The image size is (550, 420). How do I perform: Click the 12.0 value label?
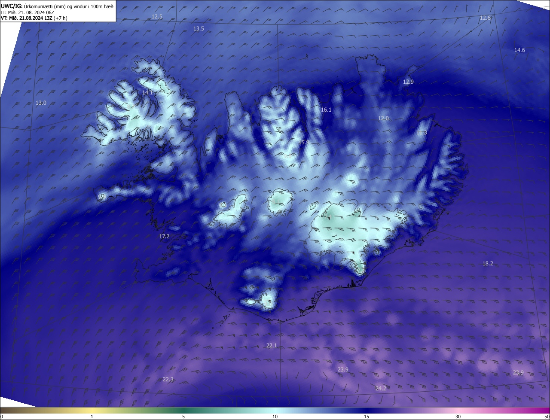pos(383,119)
